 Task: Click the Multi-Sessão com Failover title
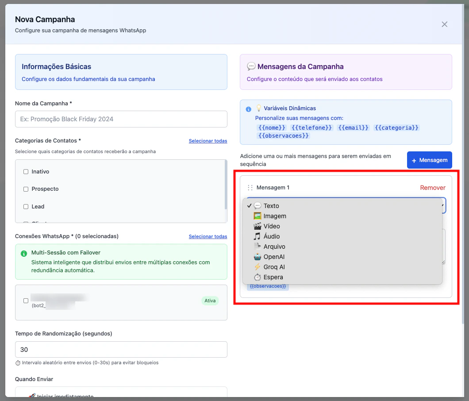tap(66, 253)
